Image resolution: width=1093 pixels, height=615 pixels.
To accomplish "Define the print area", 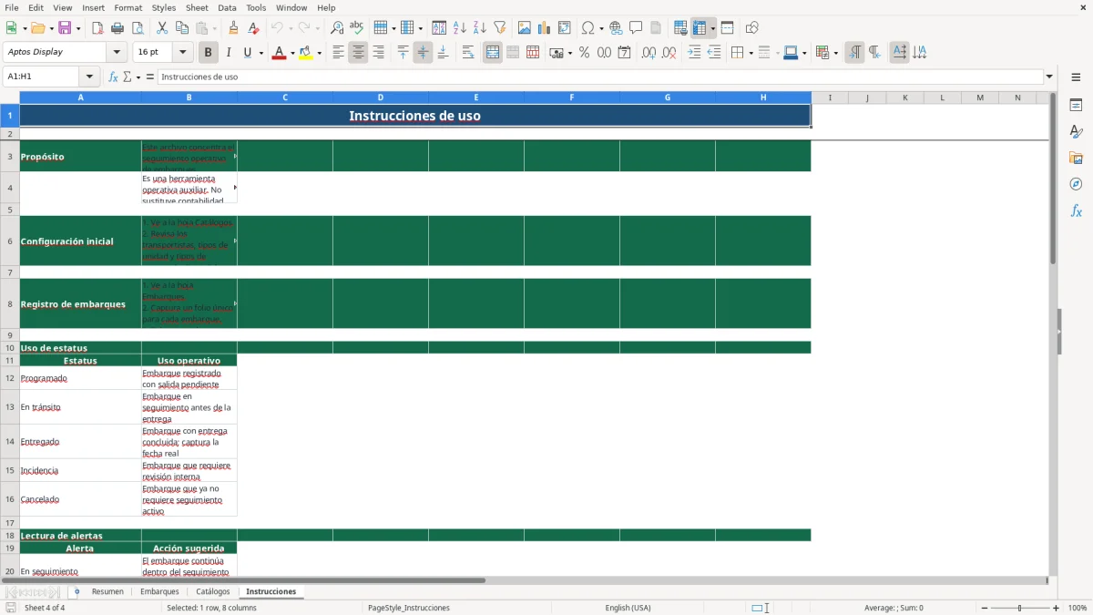I will point(680,28).
